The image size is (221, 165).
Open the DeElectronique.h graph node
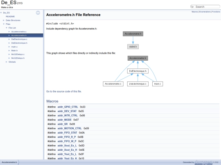pos(138,71)
